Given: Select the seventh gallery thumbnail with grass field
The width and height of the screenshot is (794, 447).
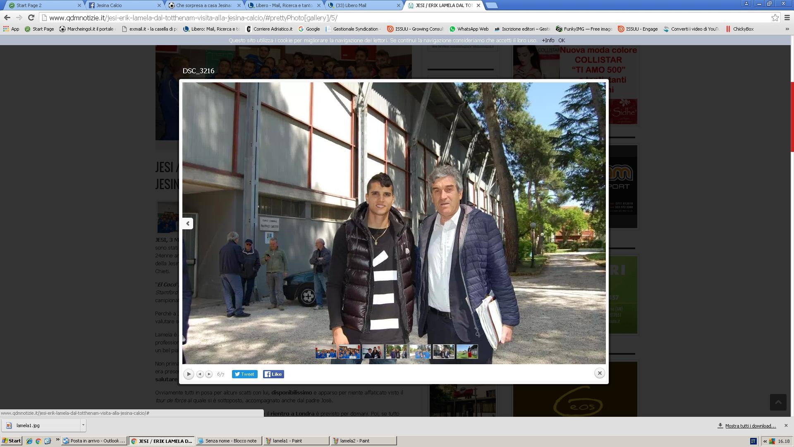Looking at the screenshot, I should pos(467,352).
